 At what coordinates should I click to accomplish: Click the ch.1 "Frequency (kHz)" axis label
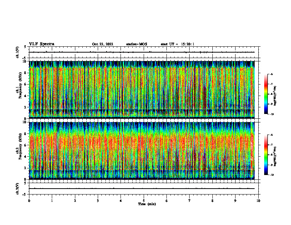tap(20, 85)
